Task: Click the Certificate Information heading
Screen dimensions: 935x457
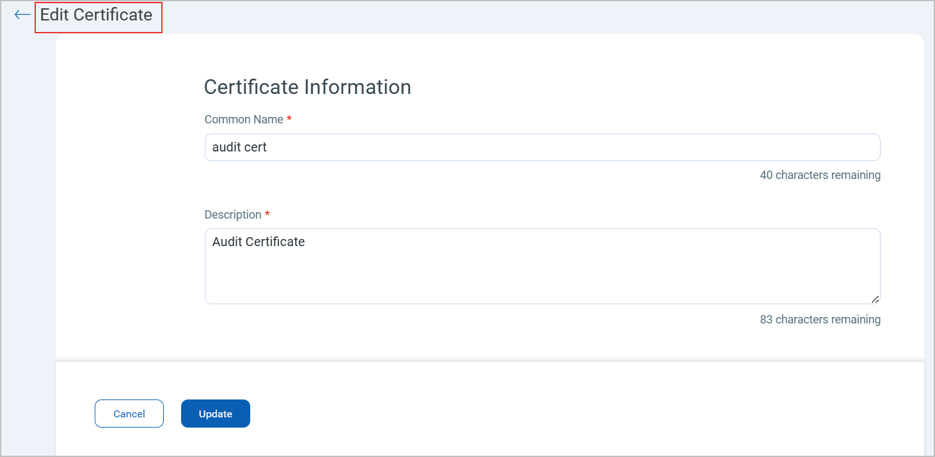Action: point(307,87)
